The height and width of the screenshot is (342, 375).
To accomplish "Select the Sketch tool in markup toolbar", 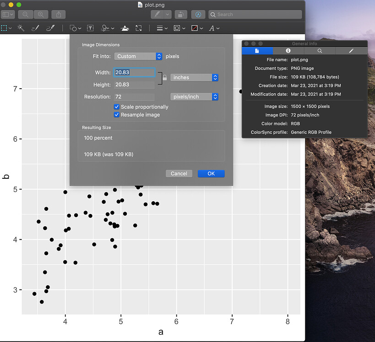I will point(35,28).
